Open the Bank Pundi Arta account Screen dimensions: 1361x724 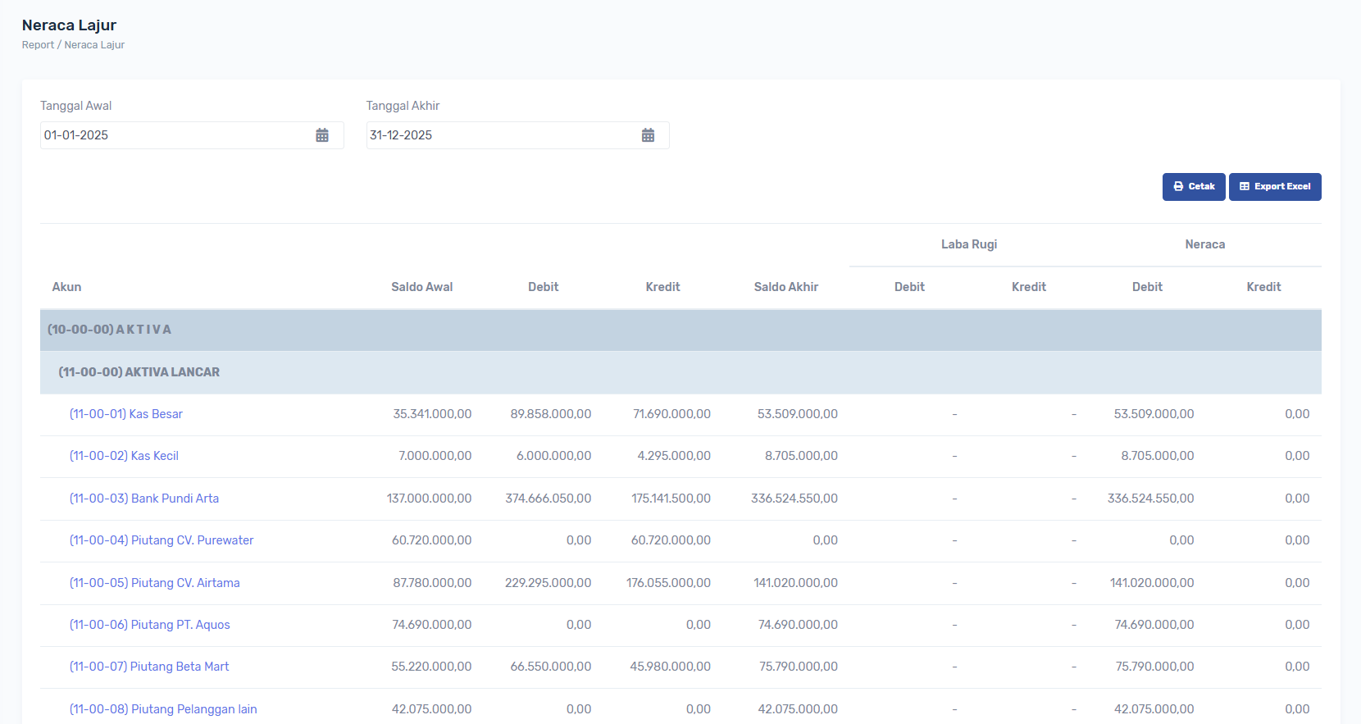pos(144,499)
